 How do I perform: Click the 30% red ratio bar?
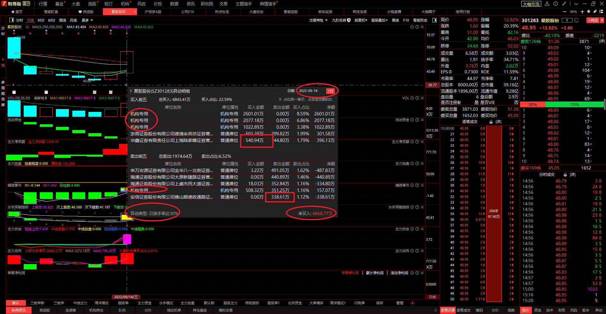pyautogui.click(x=533, y=105)
